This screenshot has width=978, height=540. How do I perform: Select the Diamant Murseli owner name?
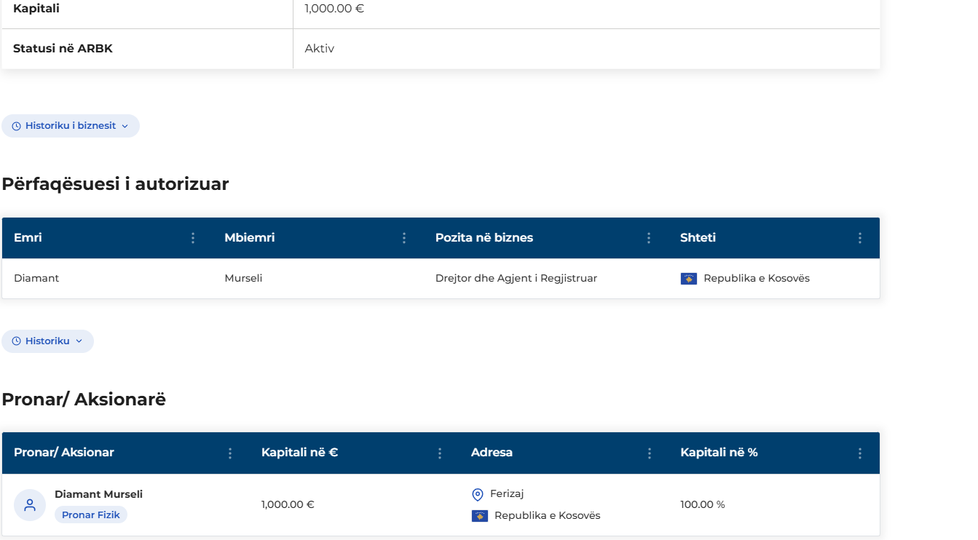pos(98,494)
